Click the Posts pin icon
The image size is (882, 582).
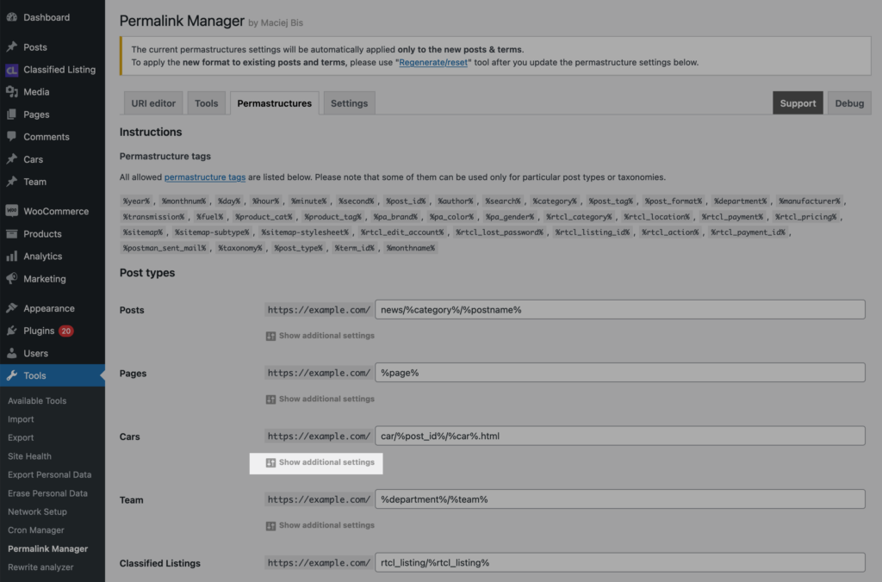[12, 47]
